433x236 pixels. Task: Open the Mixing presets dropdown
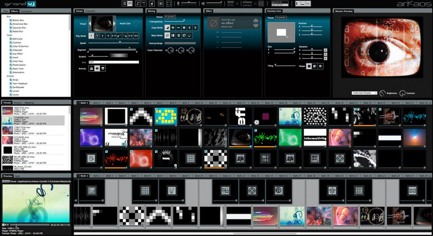[170, 16]
